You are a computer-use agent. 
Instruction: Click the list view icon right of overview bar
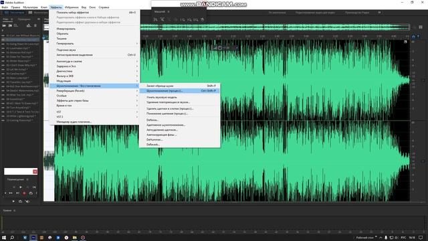pos(421,27)
